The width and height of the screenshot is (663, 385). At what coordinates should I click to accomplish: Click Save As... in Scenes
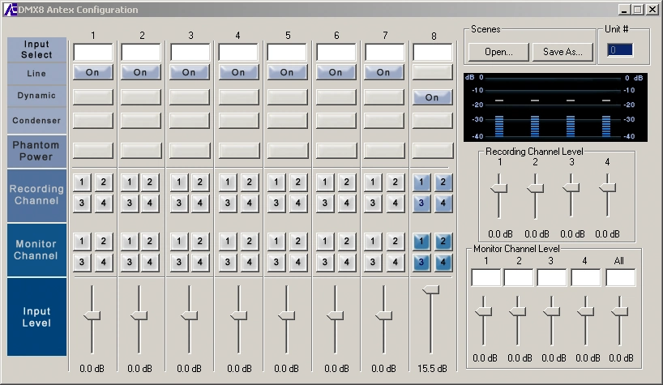pyautogui.click(x=562, y=52)
